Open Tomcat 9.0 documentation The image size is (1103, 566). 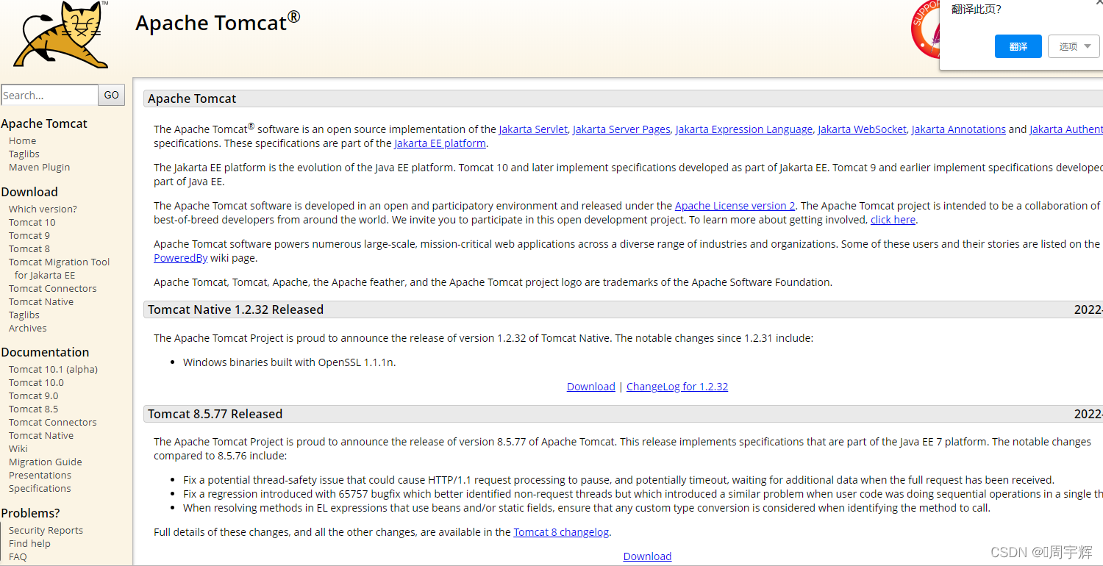point(33,396)
